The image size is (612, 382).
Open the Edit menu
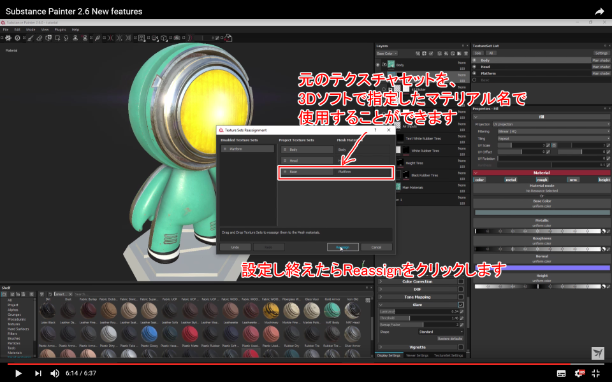click(17, 30)
